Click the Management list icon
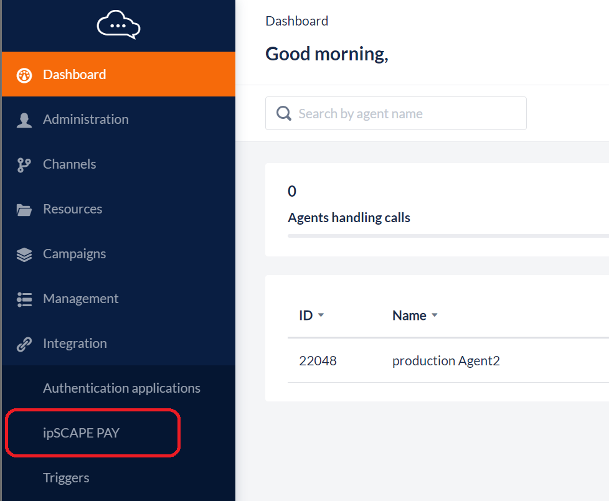609x501 pixels. pyautogui.click(x=24, y=299)
